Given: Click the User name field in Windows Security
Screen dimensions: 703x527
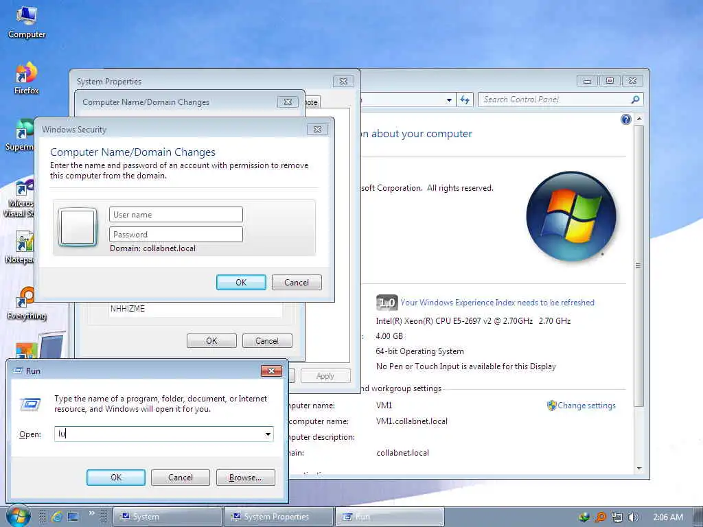Looking at the screenshot, I should click(x=176, y=215).
